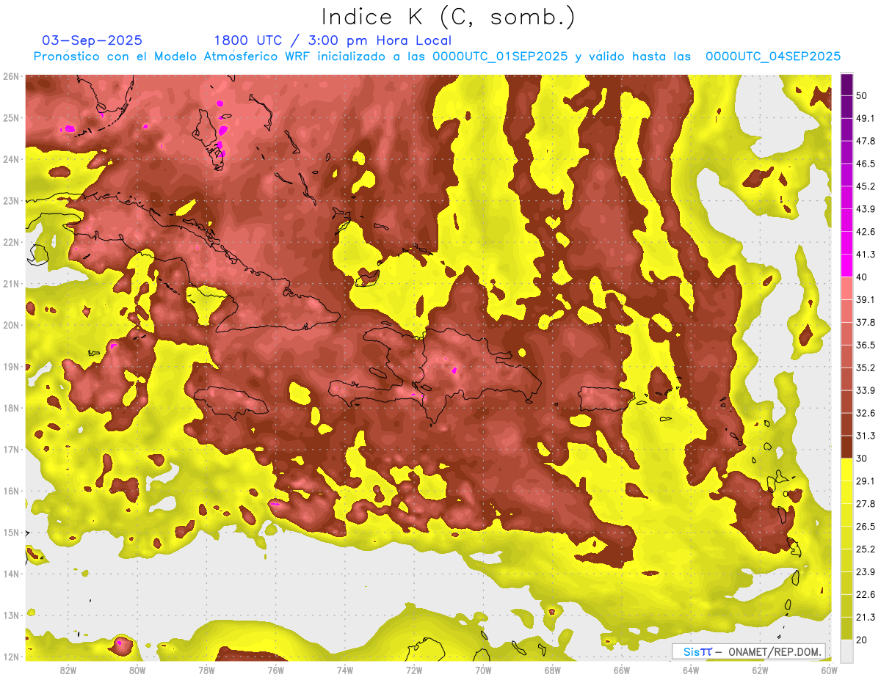
Task: Click the '18N' latitude label
Action: 10,408
